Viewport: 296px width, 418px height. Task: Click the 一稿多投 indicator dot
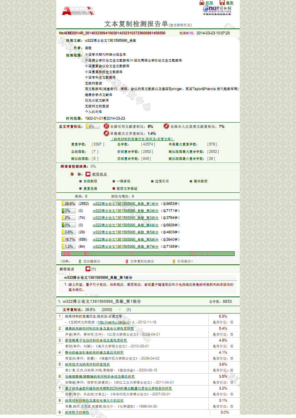114,181
